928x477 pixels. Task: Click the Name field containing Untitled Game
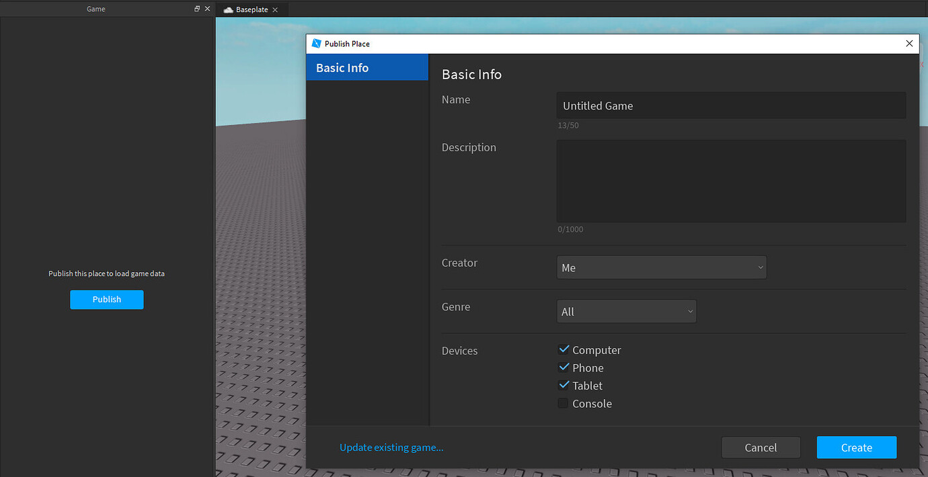pyautogui.click(x=731, y=105)
